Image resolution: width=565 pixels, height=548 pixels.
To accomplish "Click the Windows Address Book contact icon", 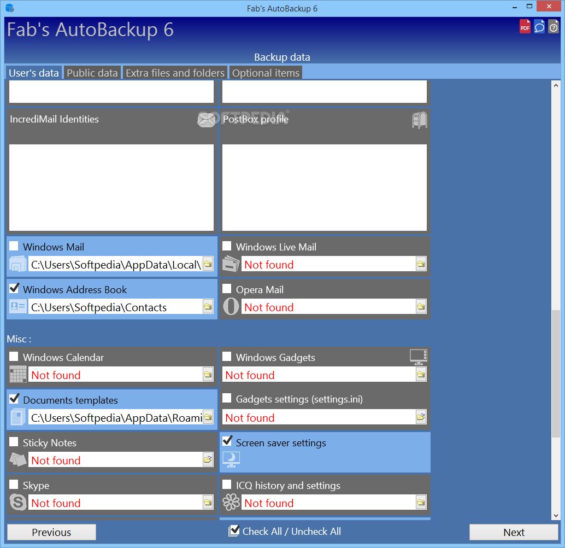I will click(x=17, y=306).
